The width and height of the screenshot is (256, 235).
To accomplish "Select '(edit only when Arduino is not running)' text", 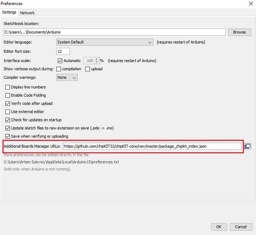I will (37, 169).
